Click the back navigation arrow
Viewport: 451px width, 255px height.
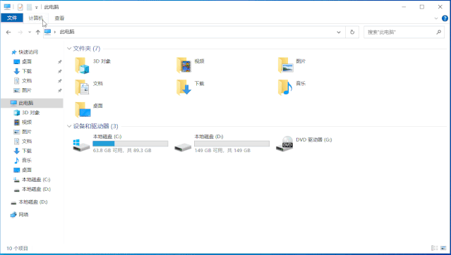click(8, 32)
